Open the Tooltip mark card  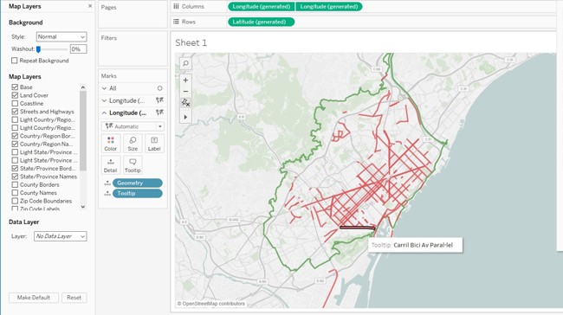click(x=133, y=165)
